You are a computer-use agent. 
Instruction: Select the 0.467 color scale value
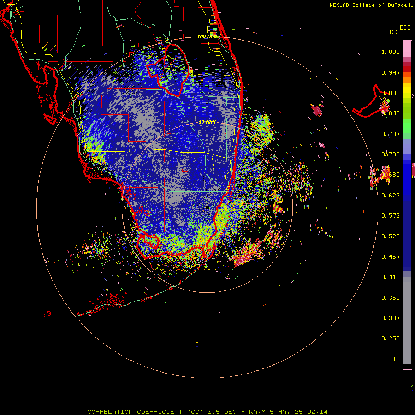[x=391, y=257]
